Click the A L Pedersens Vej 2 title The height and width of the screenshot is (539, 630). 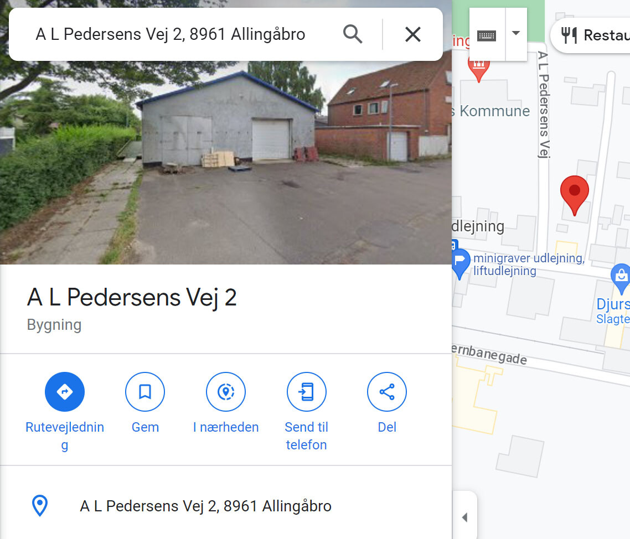coord(132,298)
